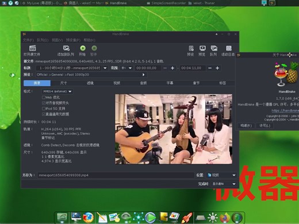Open the 预设 presets panel icon
The image size is (299, 224).
point(191,48)
